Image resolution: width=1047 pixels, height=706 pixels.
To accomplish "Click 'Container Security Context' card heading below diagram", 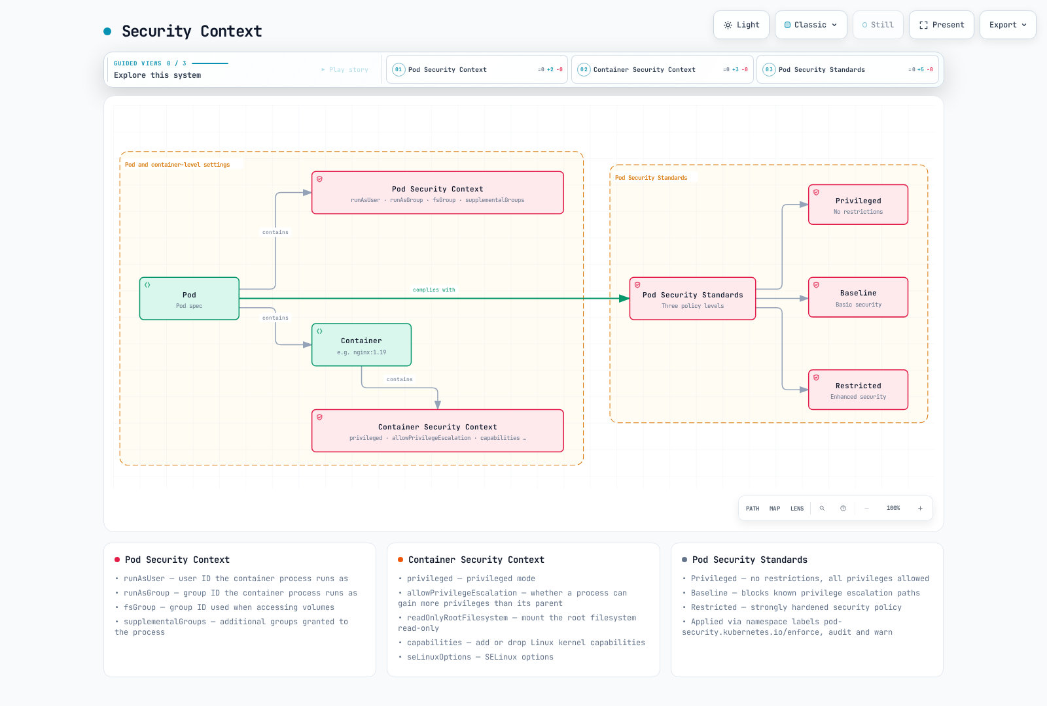I will click(476, 560).
